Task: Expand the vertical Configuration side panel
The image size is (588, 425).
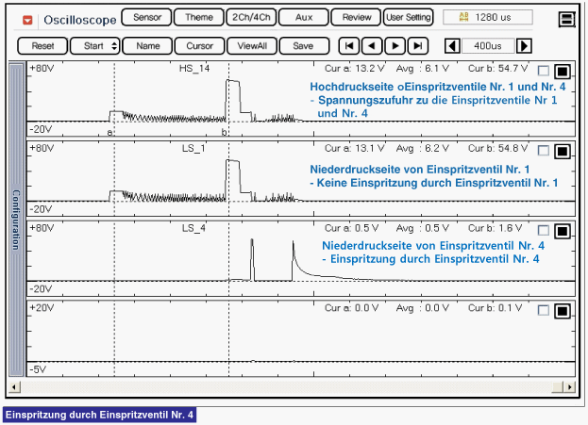Action: tap(14, 220)
